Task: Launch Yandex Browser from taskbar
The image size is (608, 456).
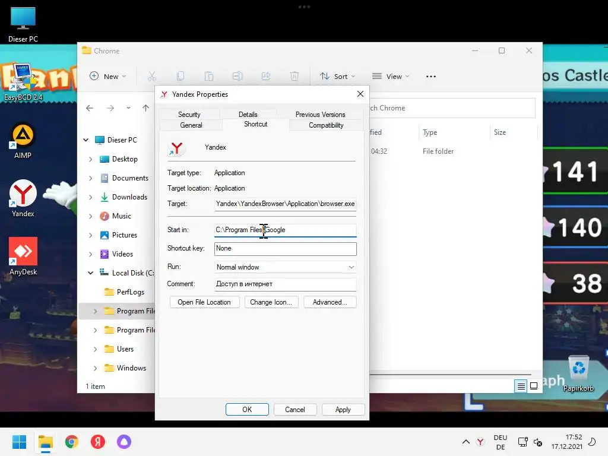Action: pyautogui.click(x=98, y=442)
